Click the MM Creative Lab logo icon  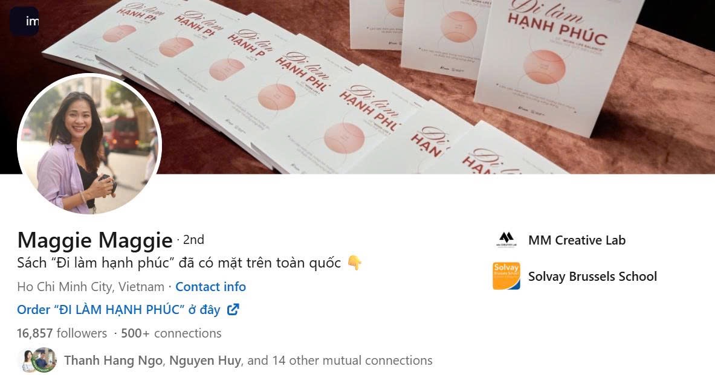coord(506,240)
